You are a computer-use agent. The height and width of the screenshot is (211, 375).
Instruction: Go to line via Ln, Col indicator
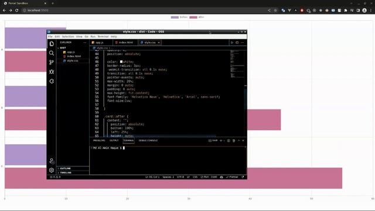[x=152, y=177]
